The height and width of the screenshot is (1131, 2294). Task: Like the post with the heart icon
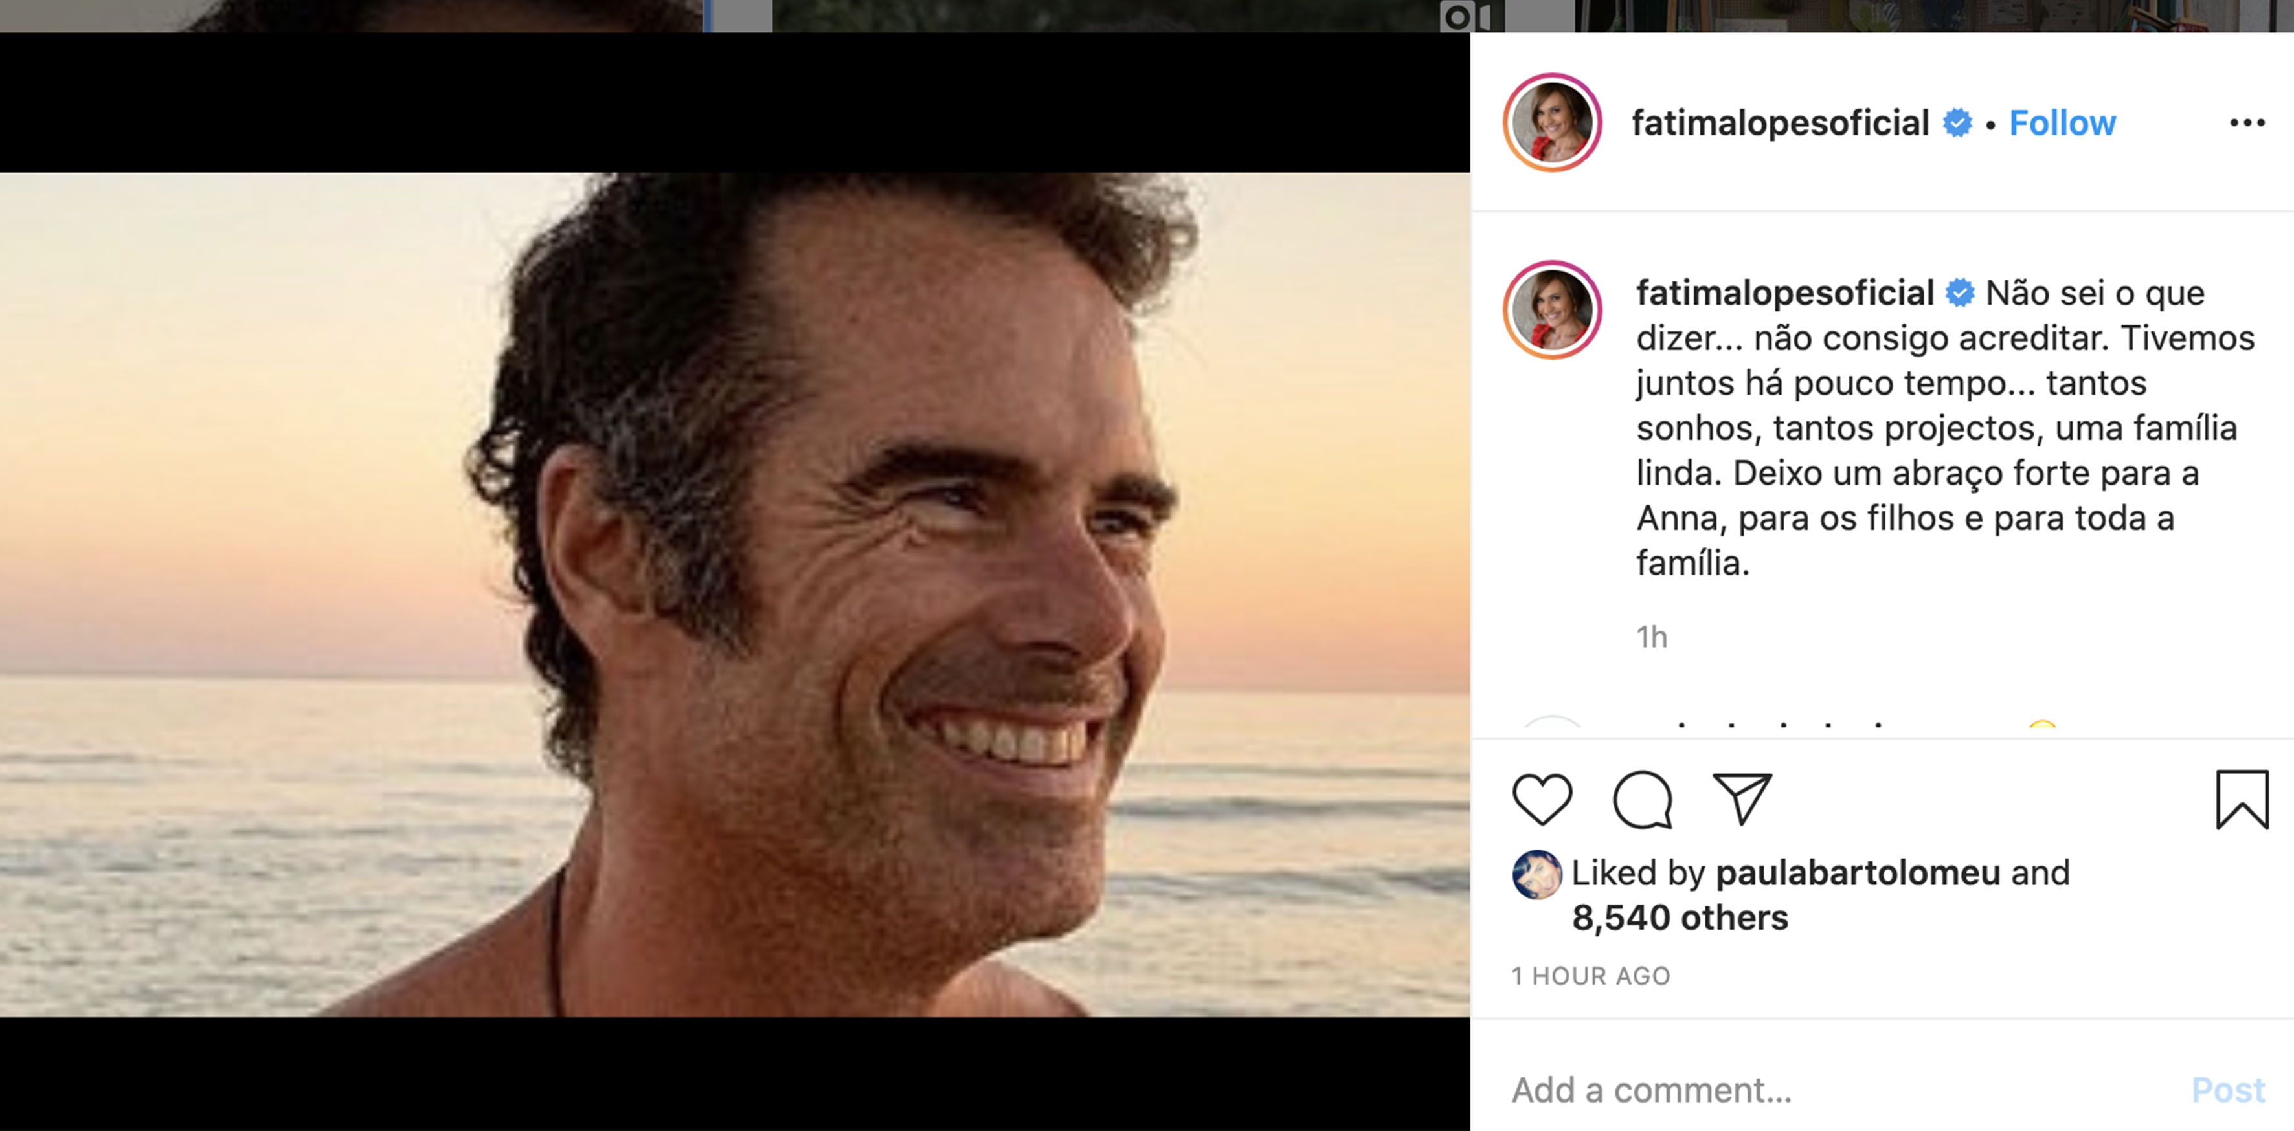pyautogui.click(x=1542, y=798)
